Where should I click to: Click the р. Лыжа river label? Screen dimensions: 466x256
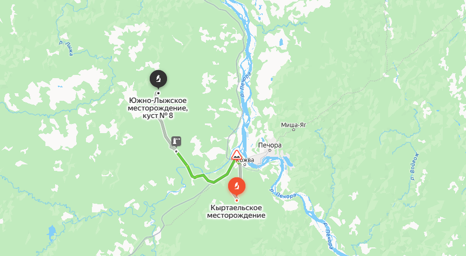click(x=66, y=48)
